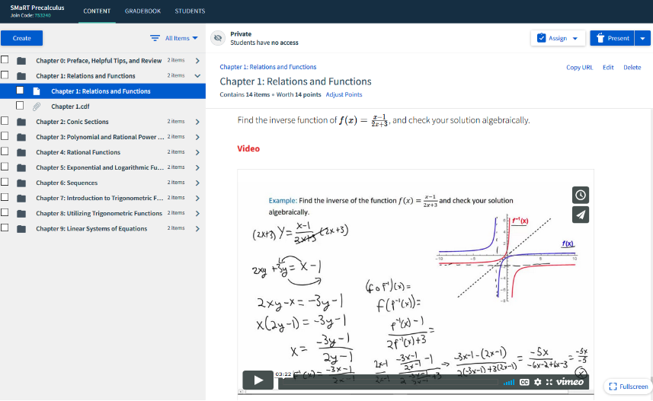Click the Private visibility eye icon
The height and width of the screenshot is (401, 653).
(217, 38)
